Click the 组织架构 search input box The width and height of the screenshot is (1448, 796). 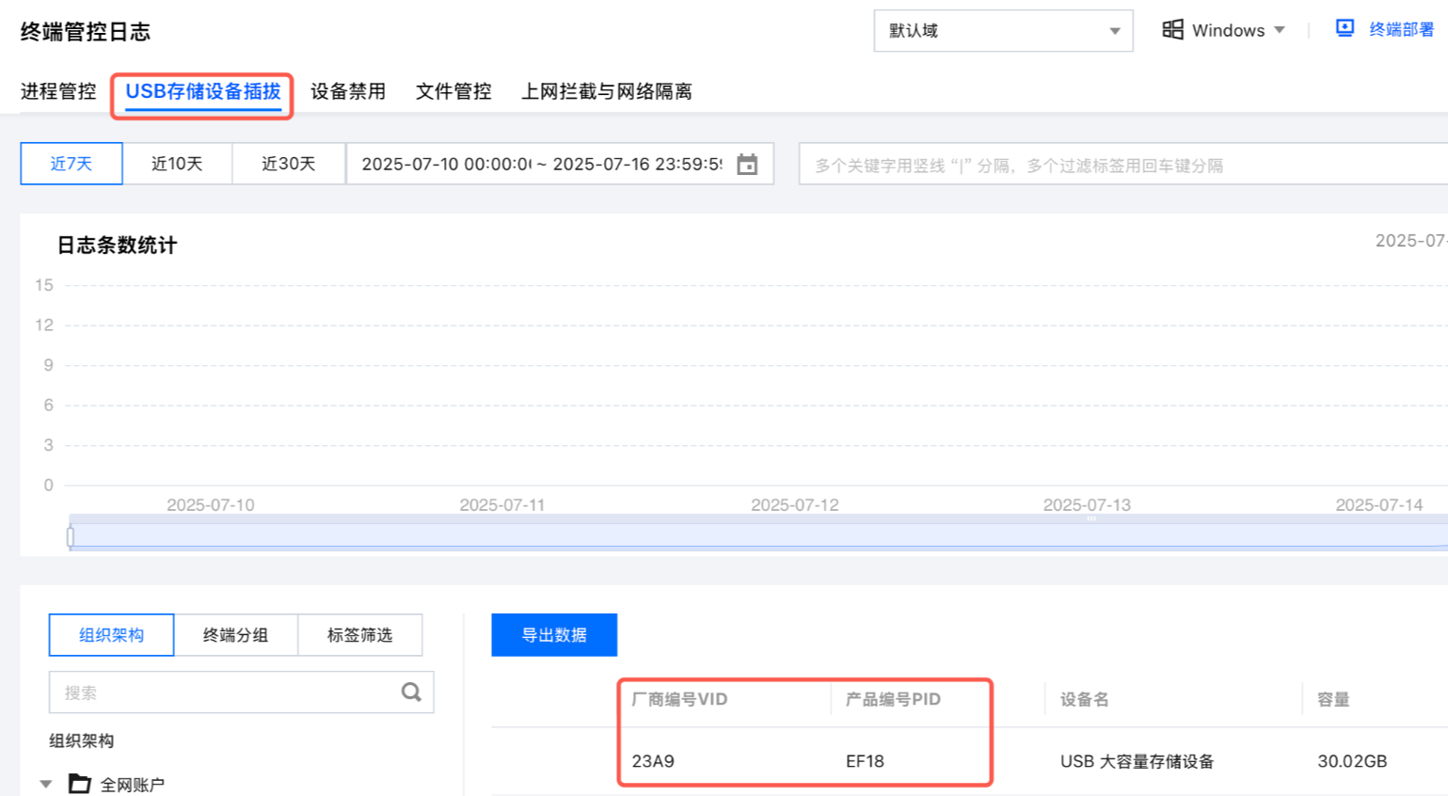tap(226, 693)
